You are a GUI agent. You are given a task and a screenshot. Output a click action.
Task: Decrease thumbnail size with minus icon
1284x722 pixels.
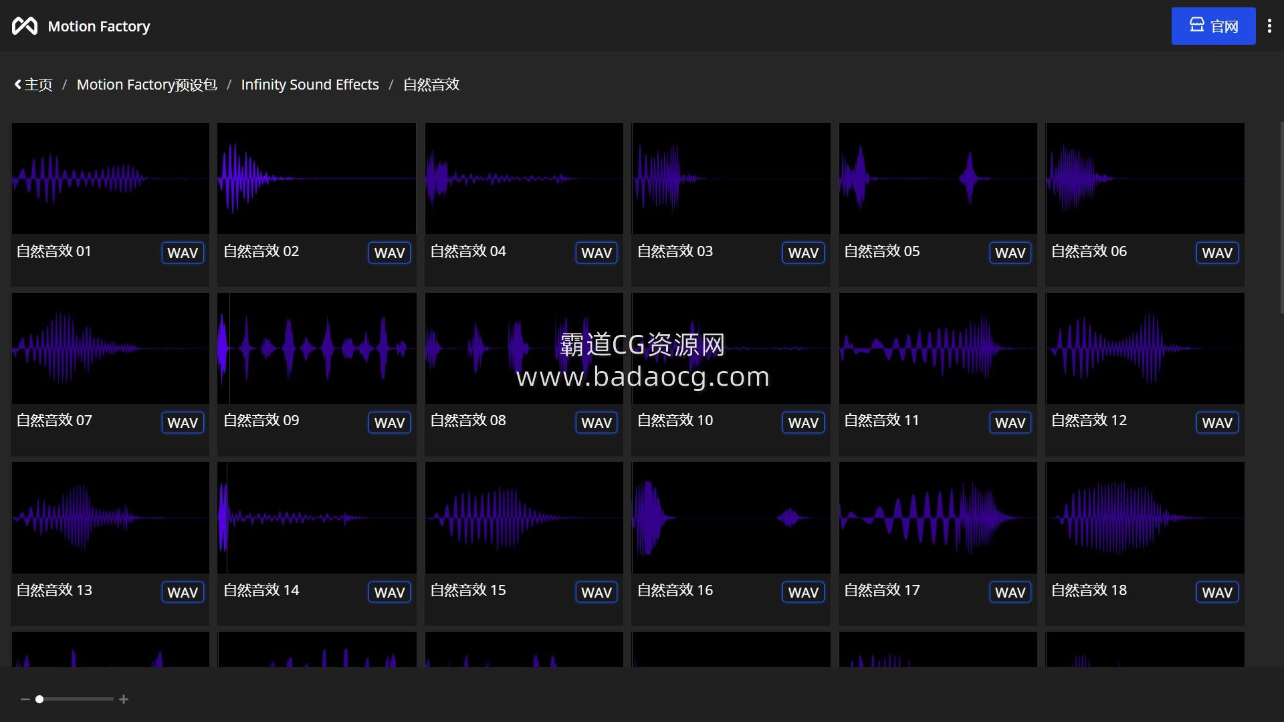pos(25,699)
